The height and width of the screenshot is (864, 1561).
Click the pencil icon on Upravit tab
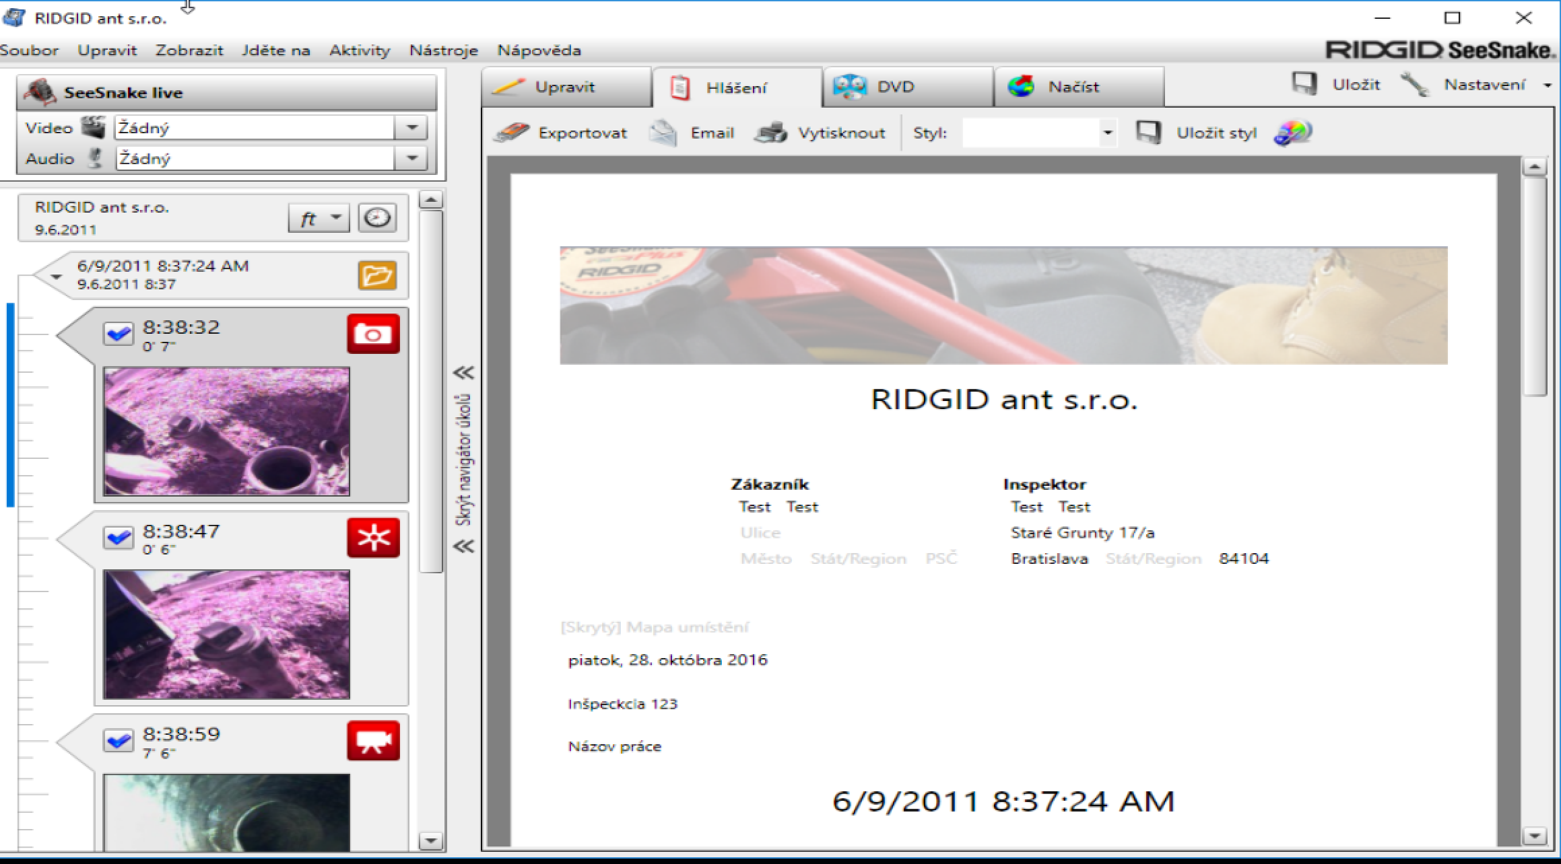[510, 87]
